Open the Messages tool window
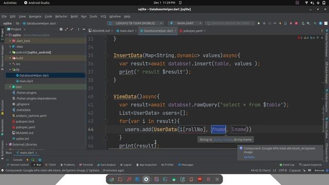The image size is (329, 185). coord(186,165)
